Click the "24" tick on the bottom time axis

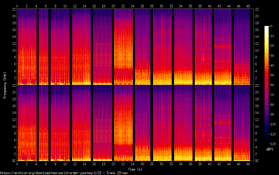pos(134,164)
